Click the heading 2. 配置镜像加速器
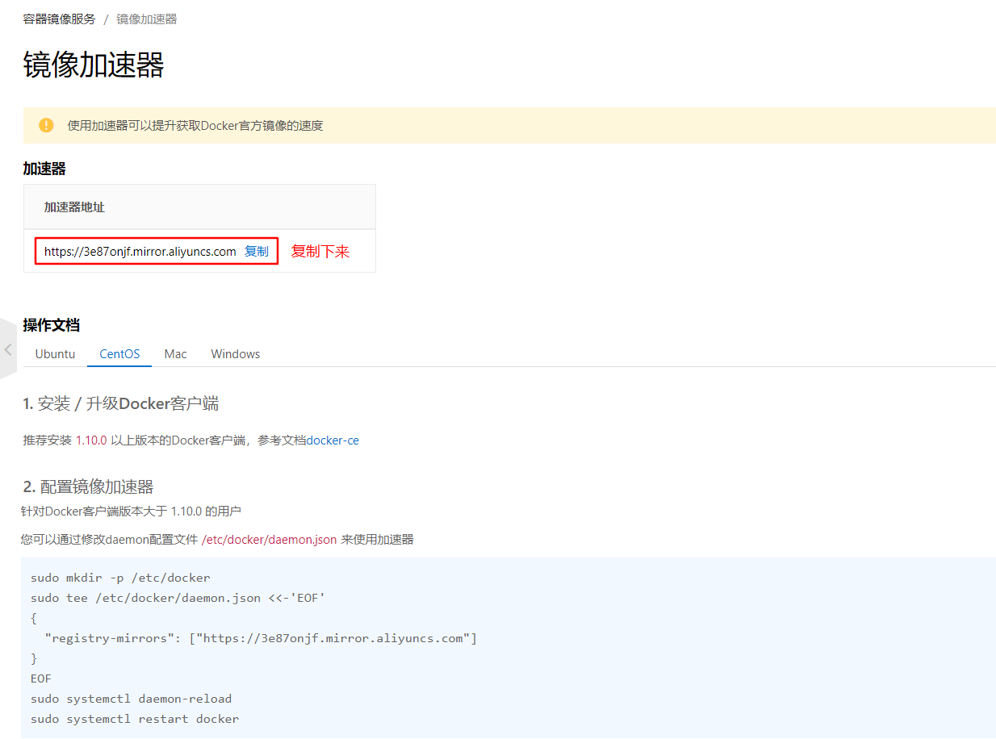The height and width of the screenshot is (739, 996). click(x=88, y=486)
